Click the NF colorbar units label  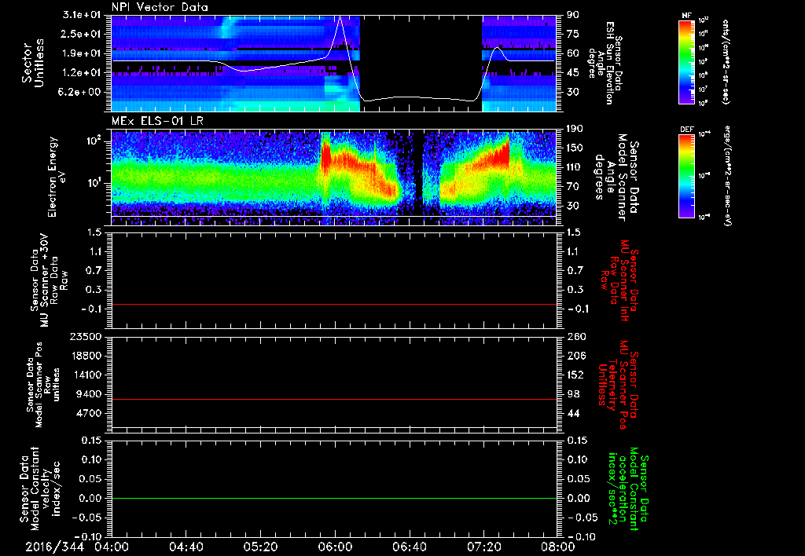tap(725, 61)
